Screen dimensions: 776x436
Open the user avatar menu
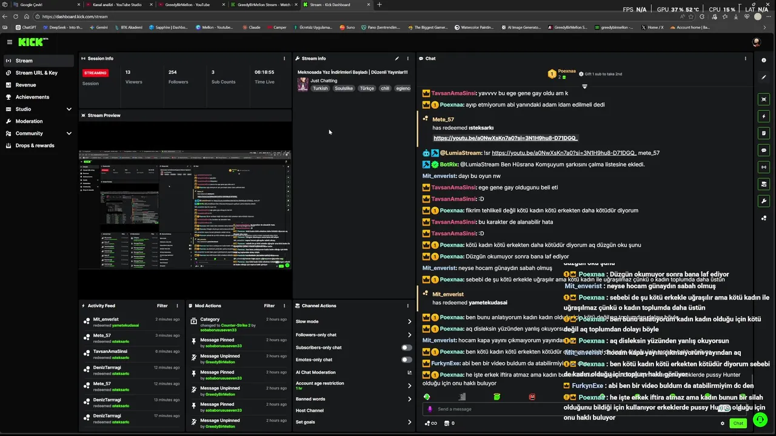point(756,42)
